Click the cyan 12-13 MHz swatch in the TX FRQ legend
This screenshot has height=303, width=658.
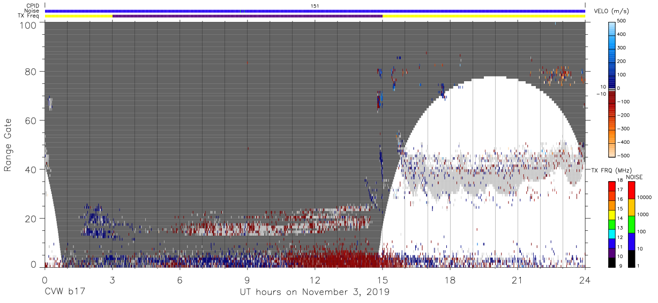click(611, 234)
